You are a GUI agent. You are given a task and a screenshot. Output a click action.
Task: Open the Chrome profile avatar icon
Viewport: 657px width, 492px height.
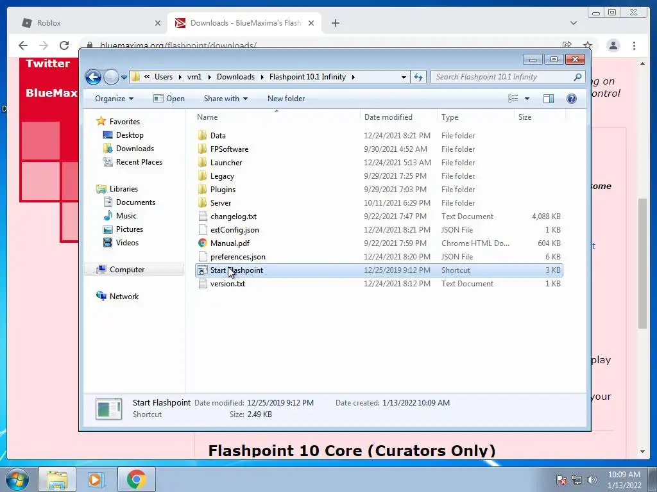pyautogui.click(x=613, y=45)
